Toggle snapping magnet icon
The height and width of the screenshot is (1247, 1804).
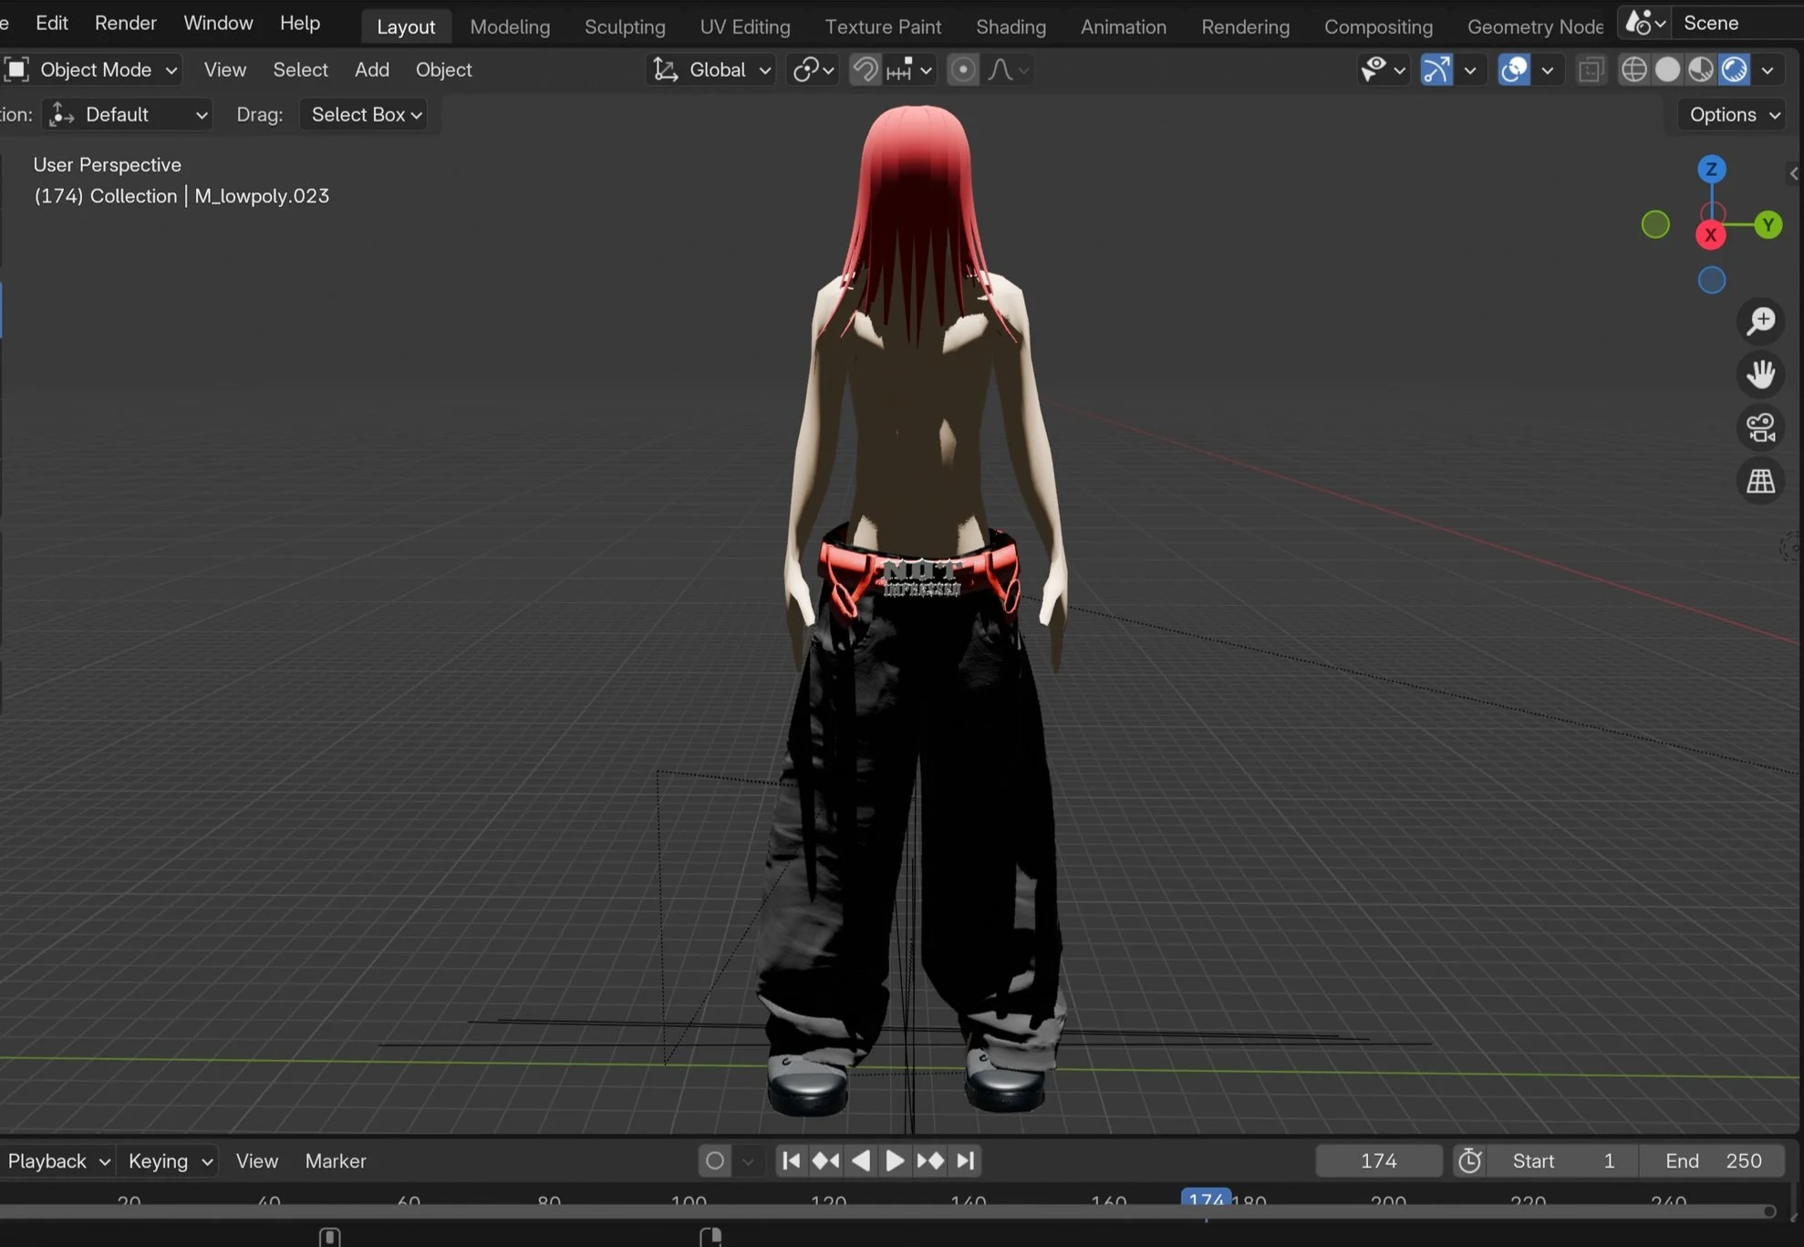point(865,70)
